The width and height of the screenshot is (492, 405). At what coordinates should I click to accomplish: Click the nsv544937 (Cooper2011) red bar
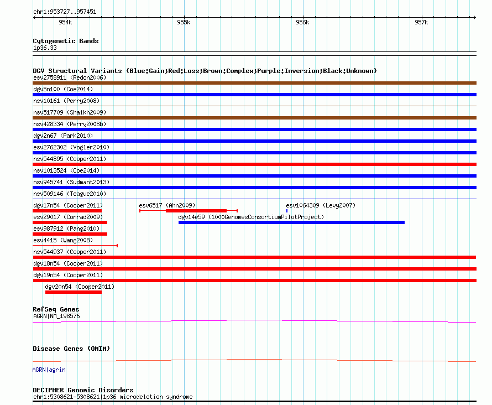click(x=254, y=257)
